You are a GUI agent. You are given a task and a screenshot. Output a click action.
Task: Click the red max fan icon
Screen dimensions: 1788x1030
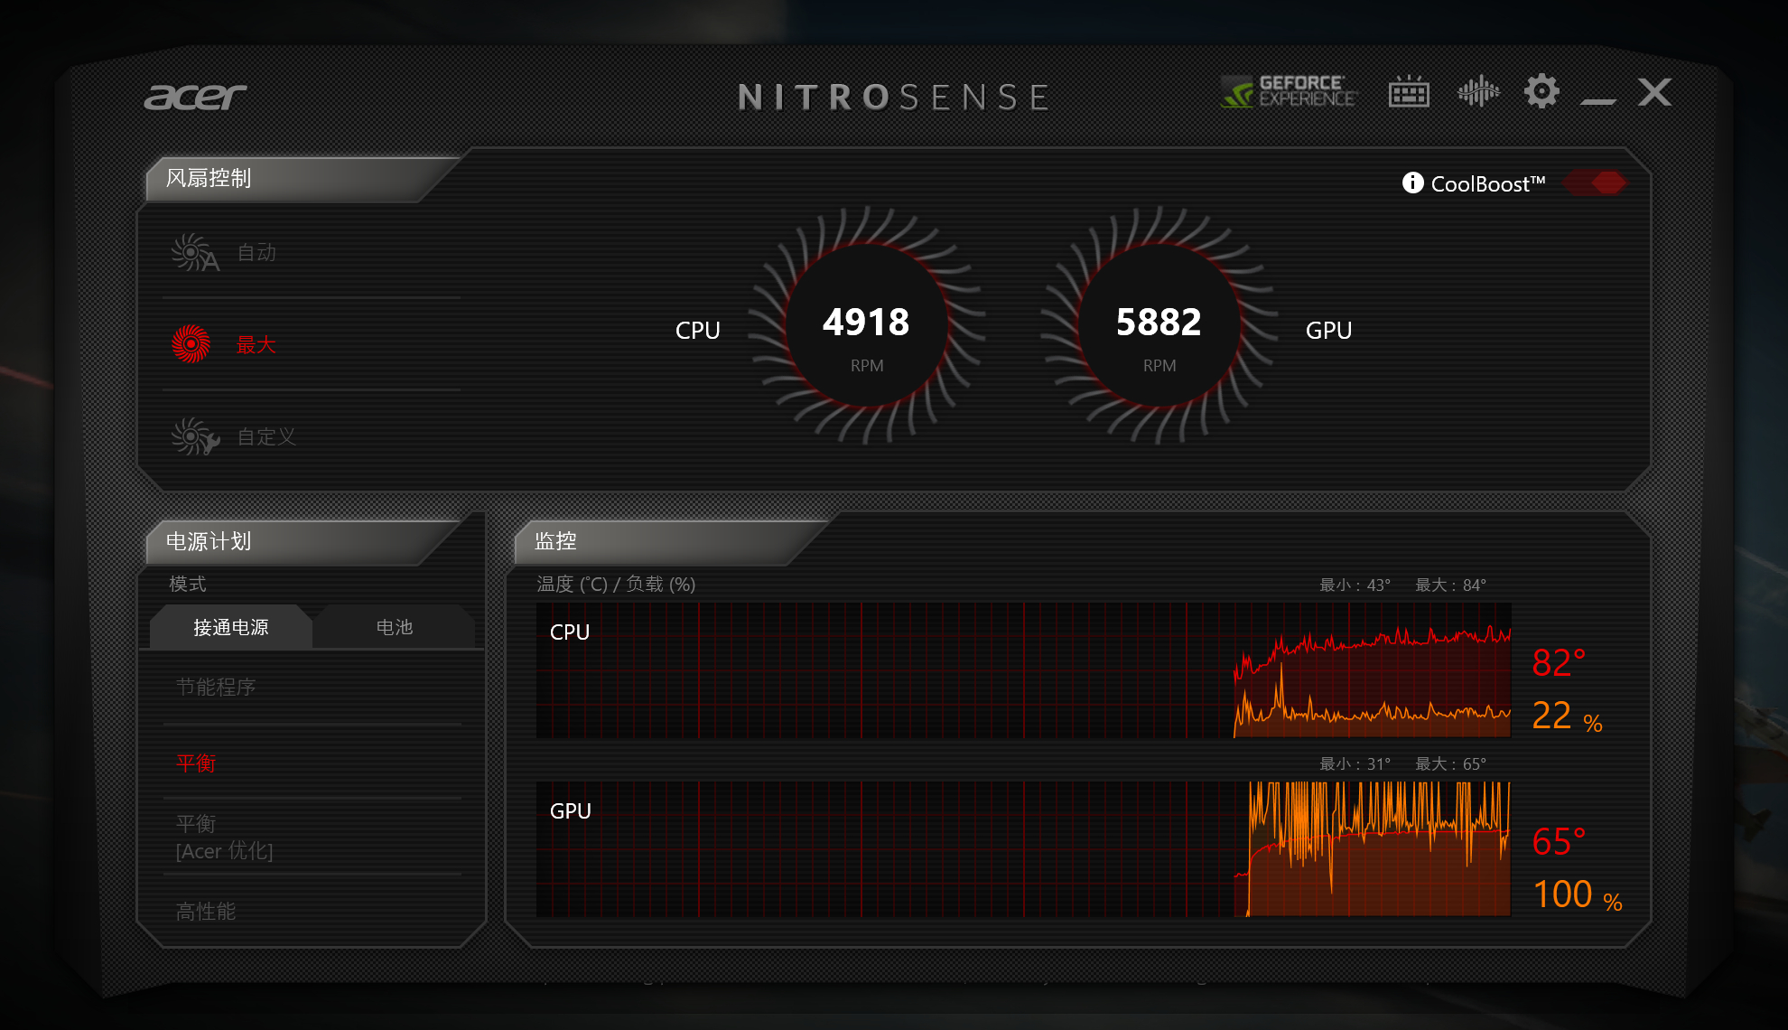click(x=191, y=344)
